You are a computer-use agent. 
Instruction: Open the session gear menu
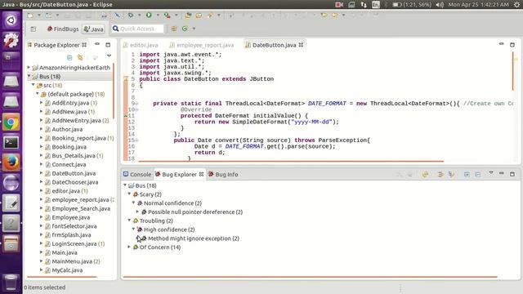(x=516, y=4)
